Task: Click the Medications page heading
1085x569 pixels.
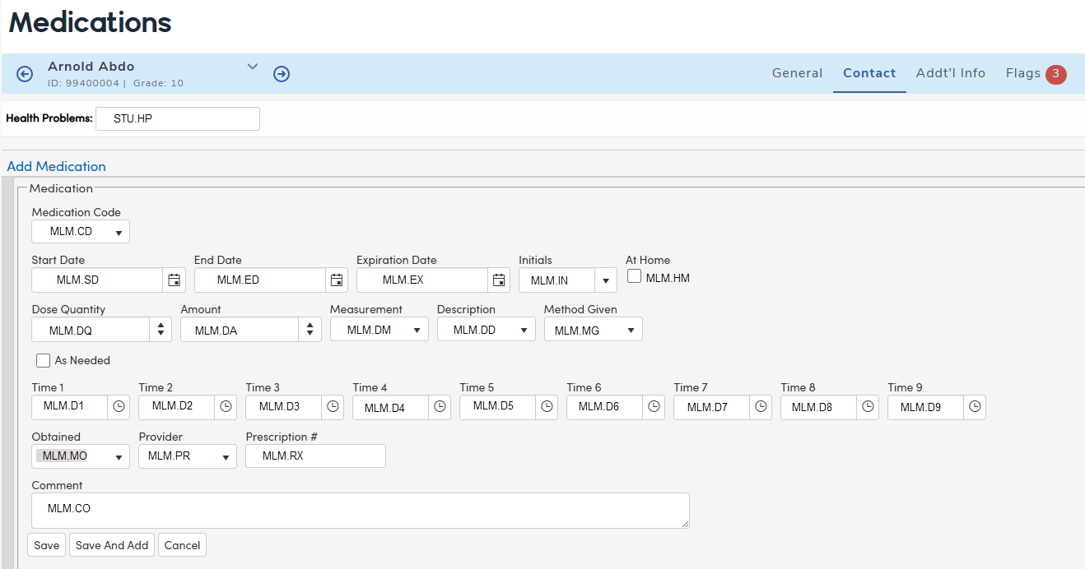Action: point(90,22)
